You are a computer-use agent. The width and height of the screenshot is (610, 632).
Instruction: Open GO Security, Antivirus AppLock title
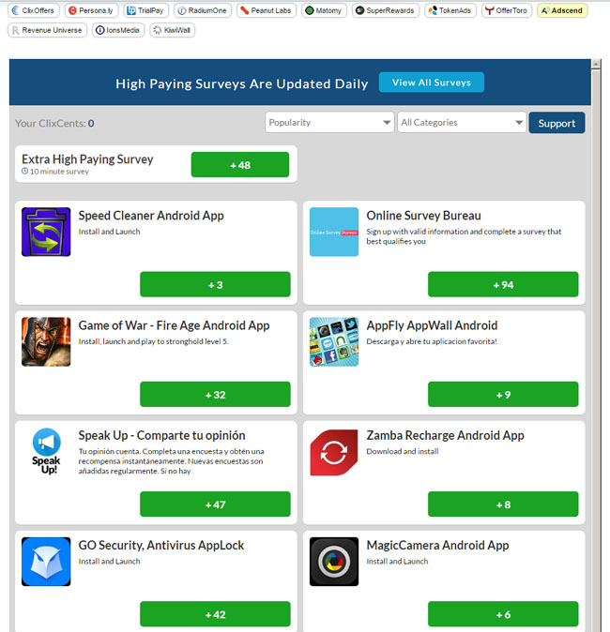[161, 546]
